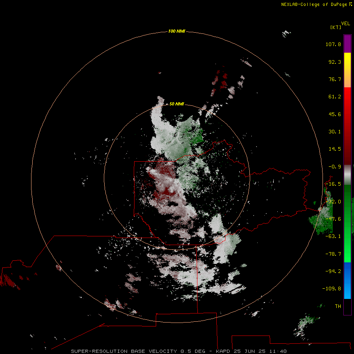Click the 76.7 scale label
This screenshot has height=354, width=354.
(335, 79)
